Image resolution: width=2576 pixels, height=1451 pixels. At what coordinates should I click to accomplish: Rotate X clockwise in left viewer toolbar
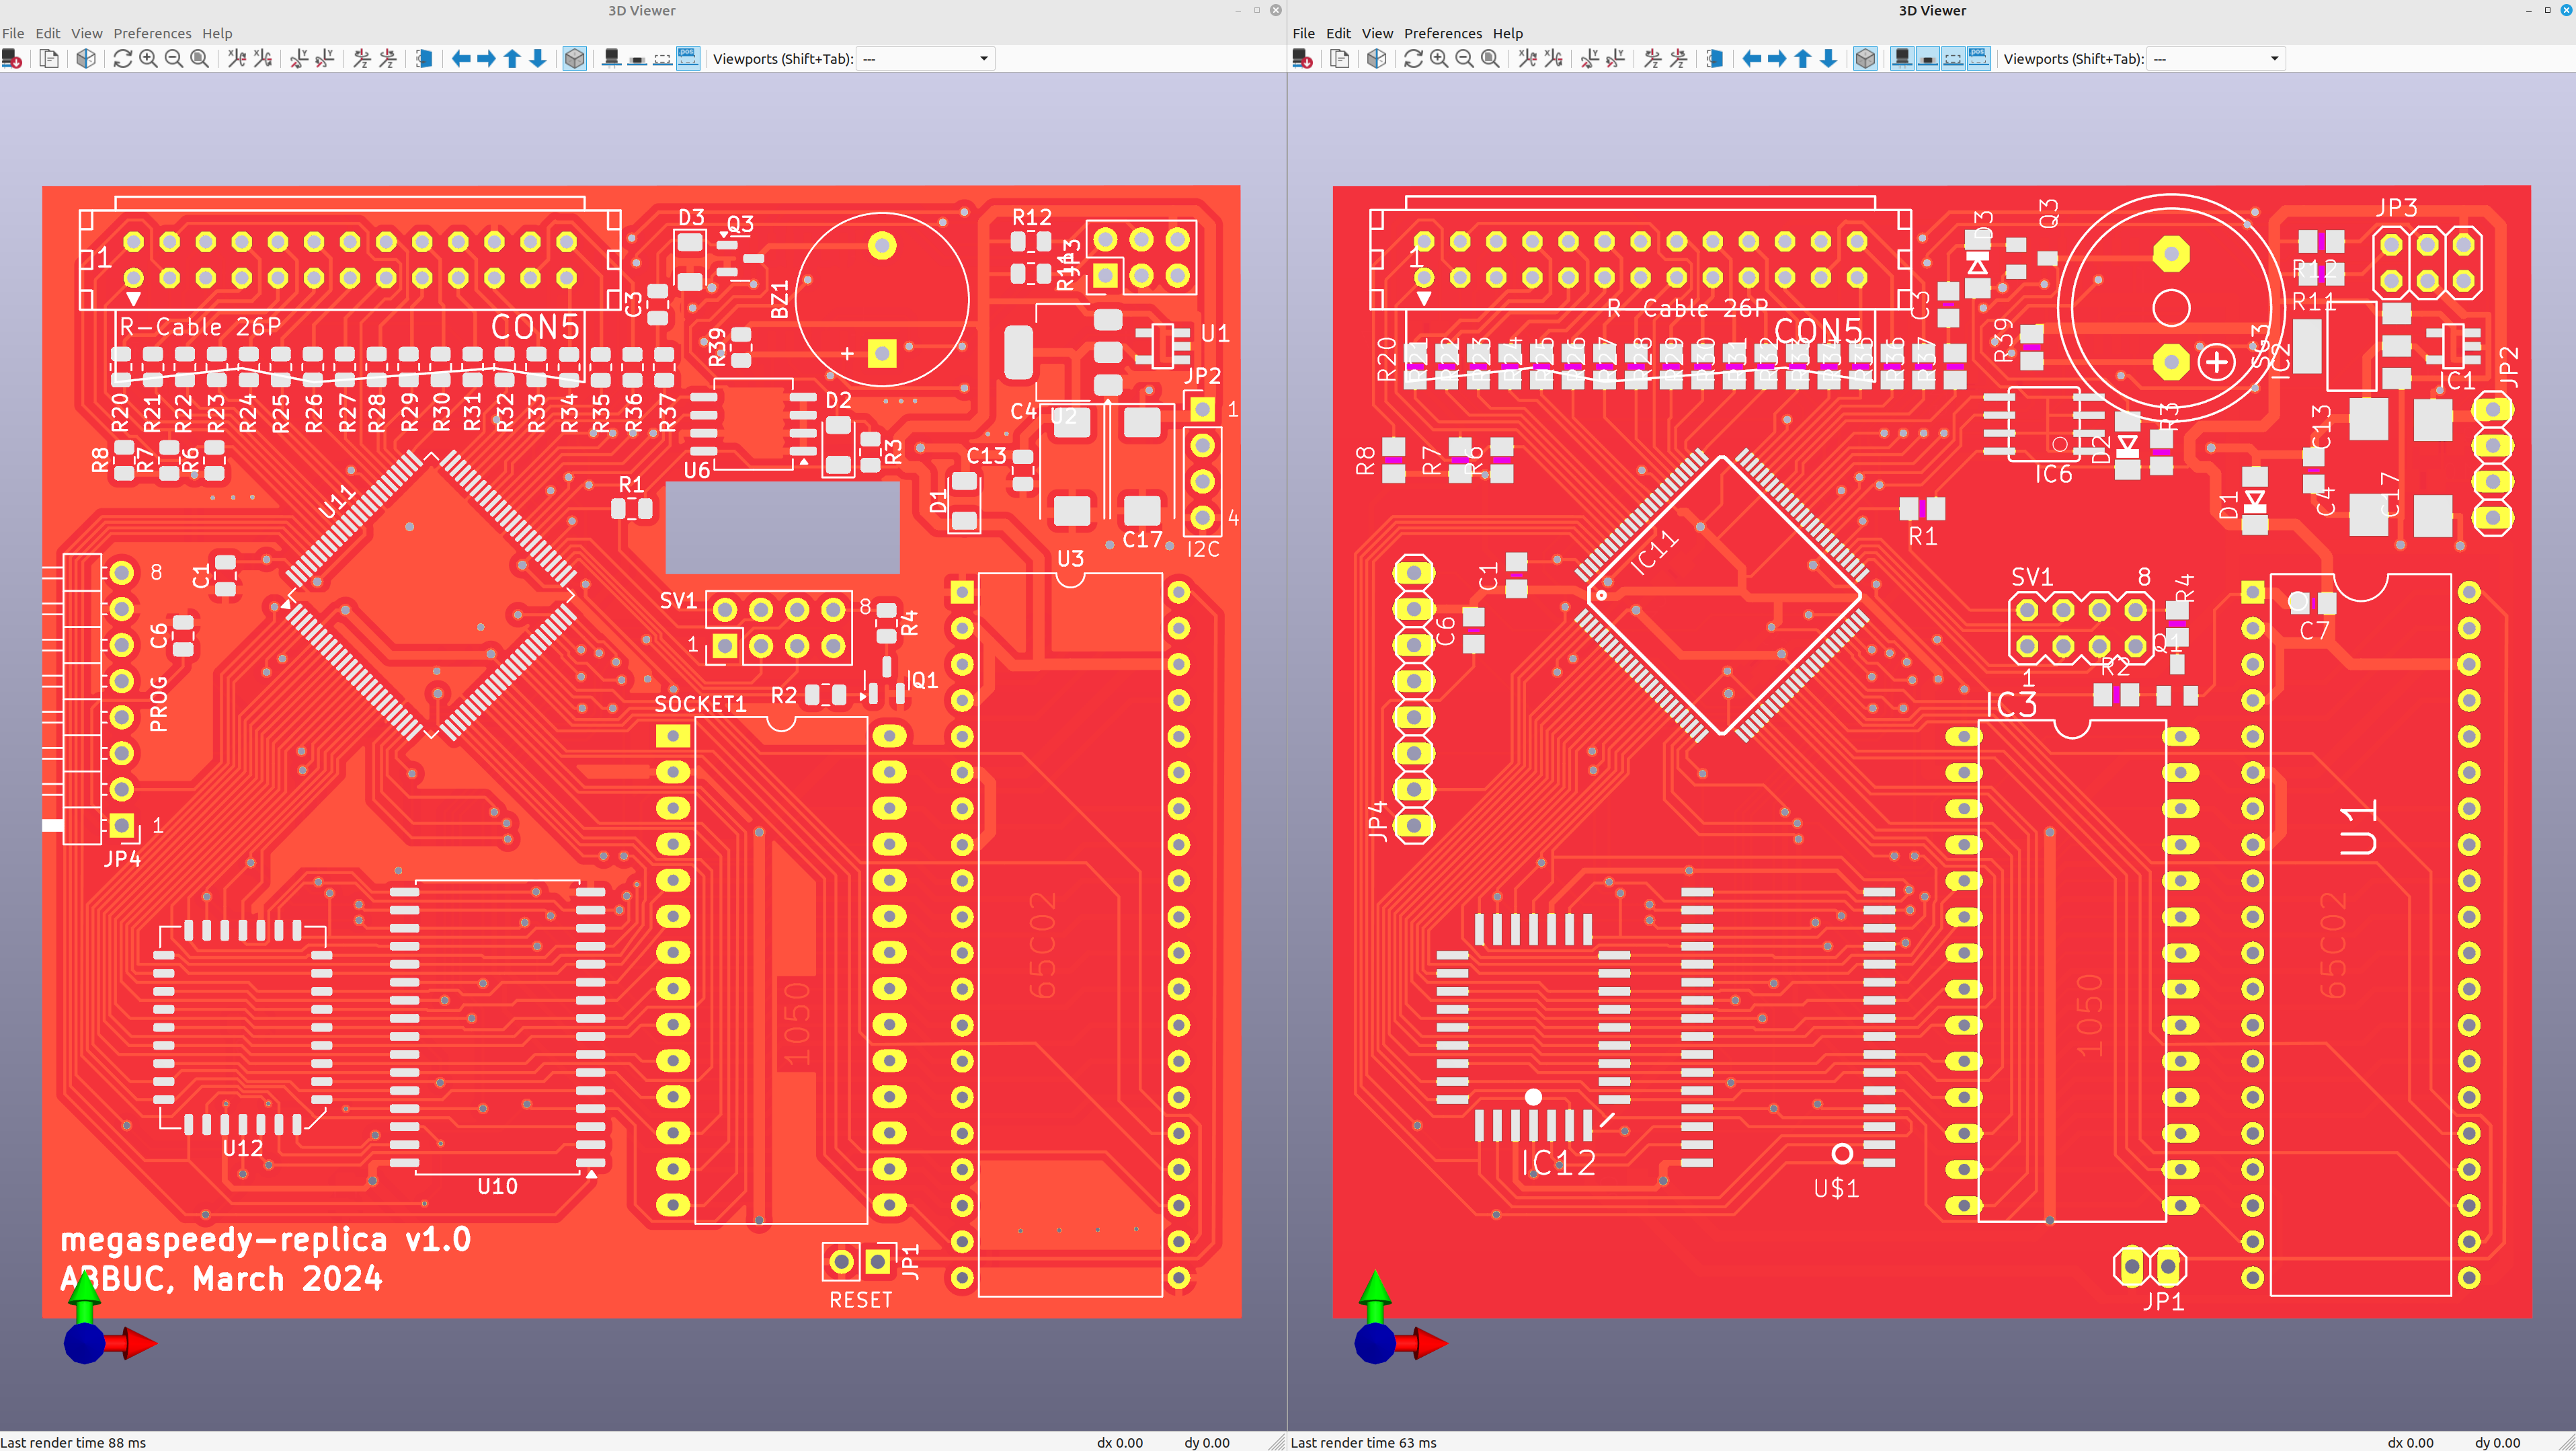(236, 59)
